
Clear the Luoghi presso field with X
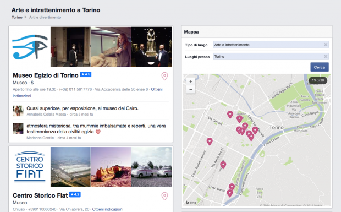click(x=326, y=57)
